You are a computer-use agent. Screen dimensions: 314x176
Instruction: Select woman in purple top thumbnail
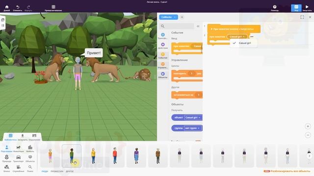click(136, 156)
